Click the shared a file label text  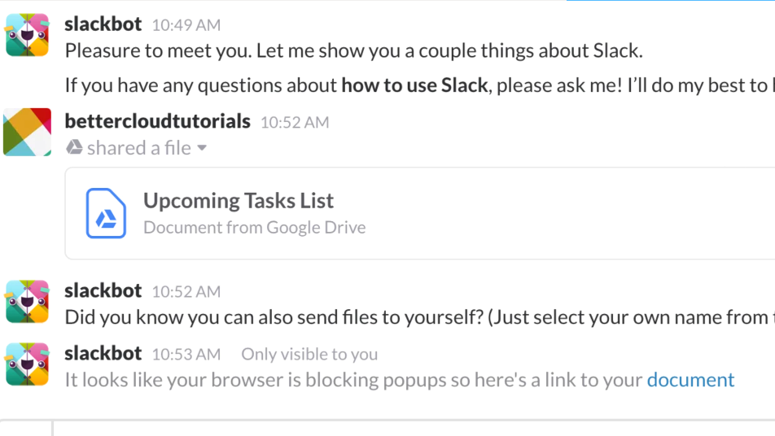(139, 147)
